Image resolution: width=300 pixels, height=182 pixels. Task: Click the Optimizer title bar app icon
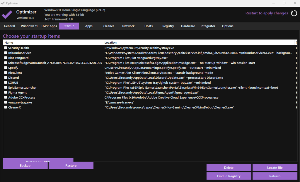[3, 3]
